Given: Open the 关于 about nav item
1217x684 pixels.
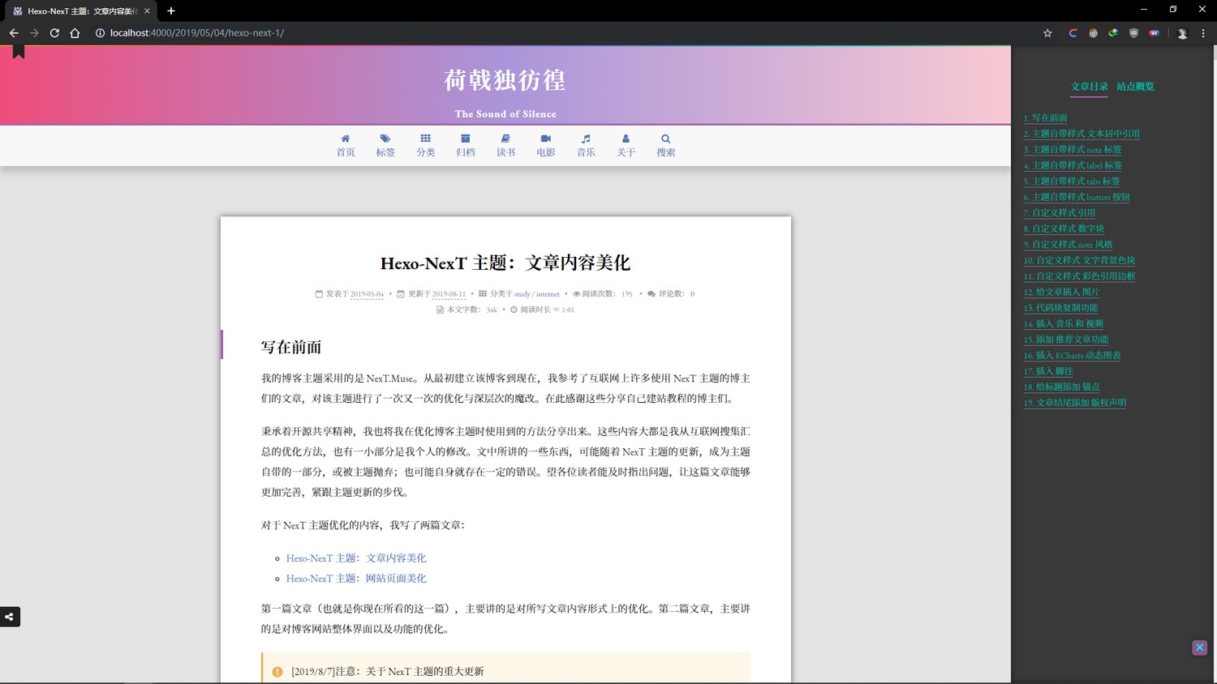Looking at the screenshot, I should click(x=626, y=146).
